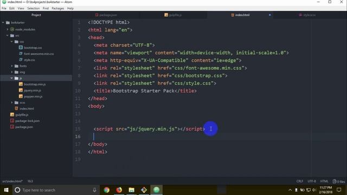347x195 pixels.
Task: Expand the node_modules folder arrow
Action: (7, 29)
